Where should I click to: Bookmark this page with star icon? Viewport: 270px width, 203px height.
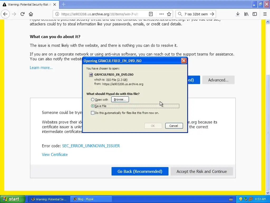point(169,14)
